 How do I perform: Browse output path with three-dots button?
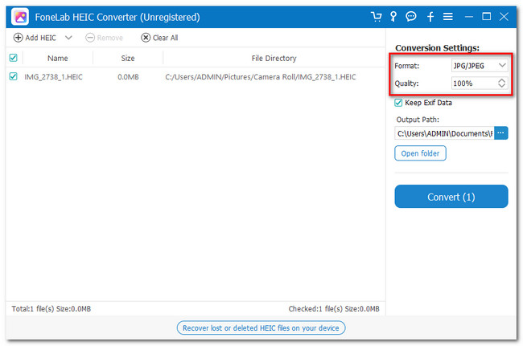click(501, 133)
